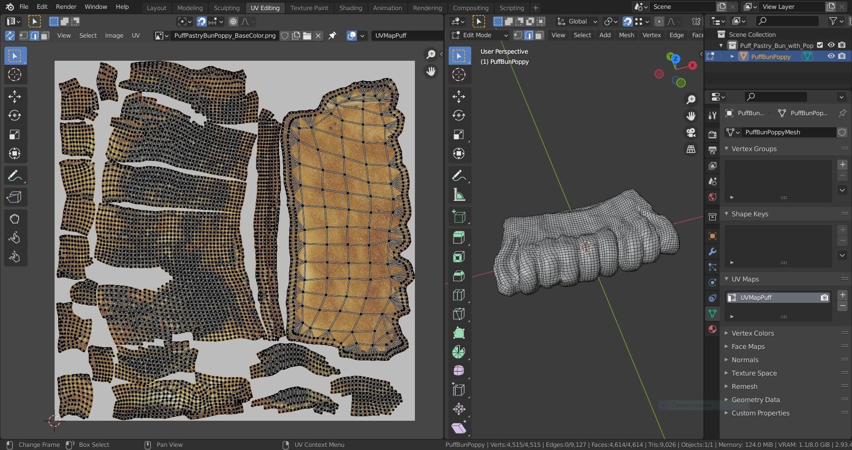The height and width of the screenshot is (450, 852).
Task: Open Global transform orientation dropdown
Action: click(x=577, y=21)
